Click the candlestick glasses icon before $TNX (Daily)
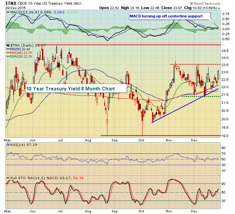 point(8,45)
